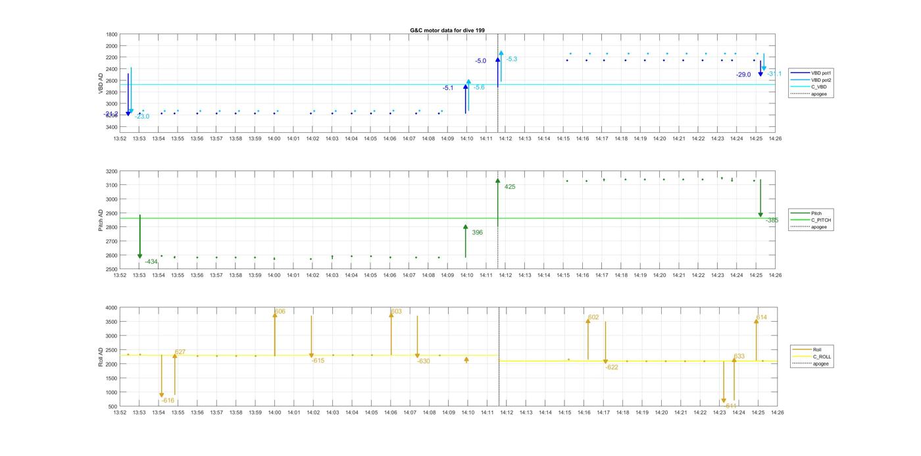Click the "500" tick on Roll axis
Viewport: 921px width, 456px height.
(113, 407)
